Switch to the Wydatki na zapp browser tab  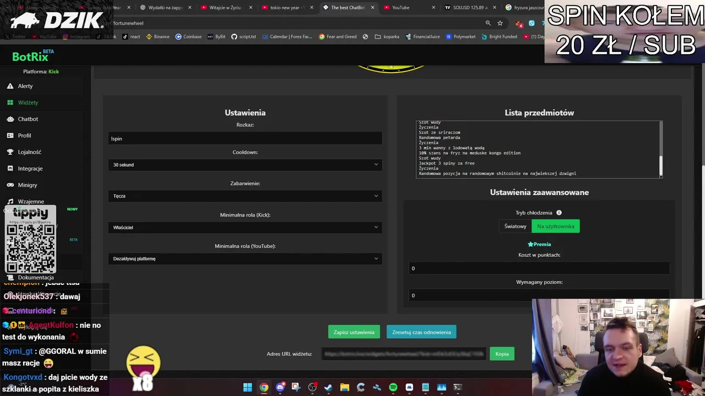tap(165, 8)
